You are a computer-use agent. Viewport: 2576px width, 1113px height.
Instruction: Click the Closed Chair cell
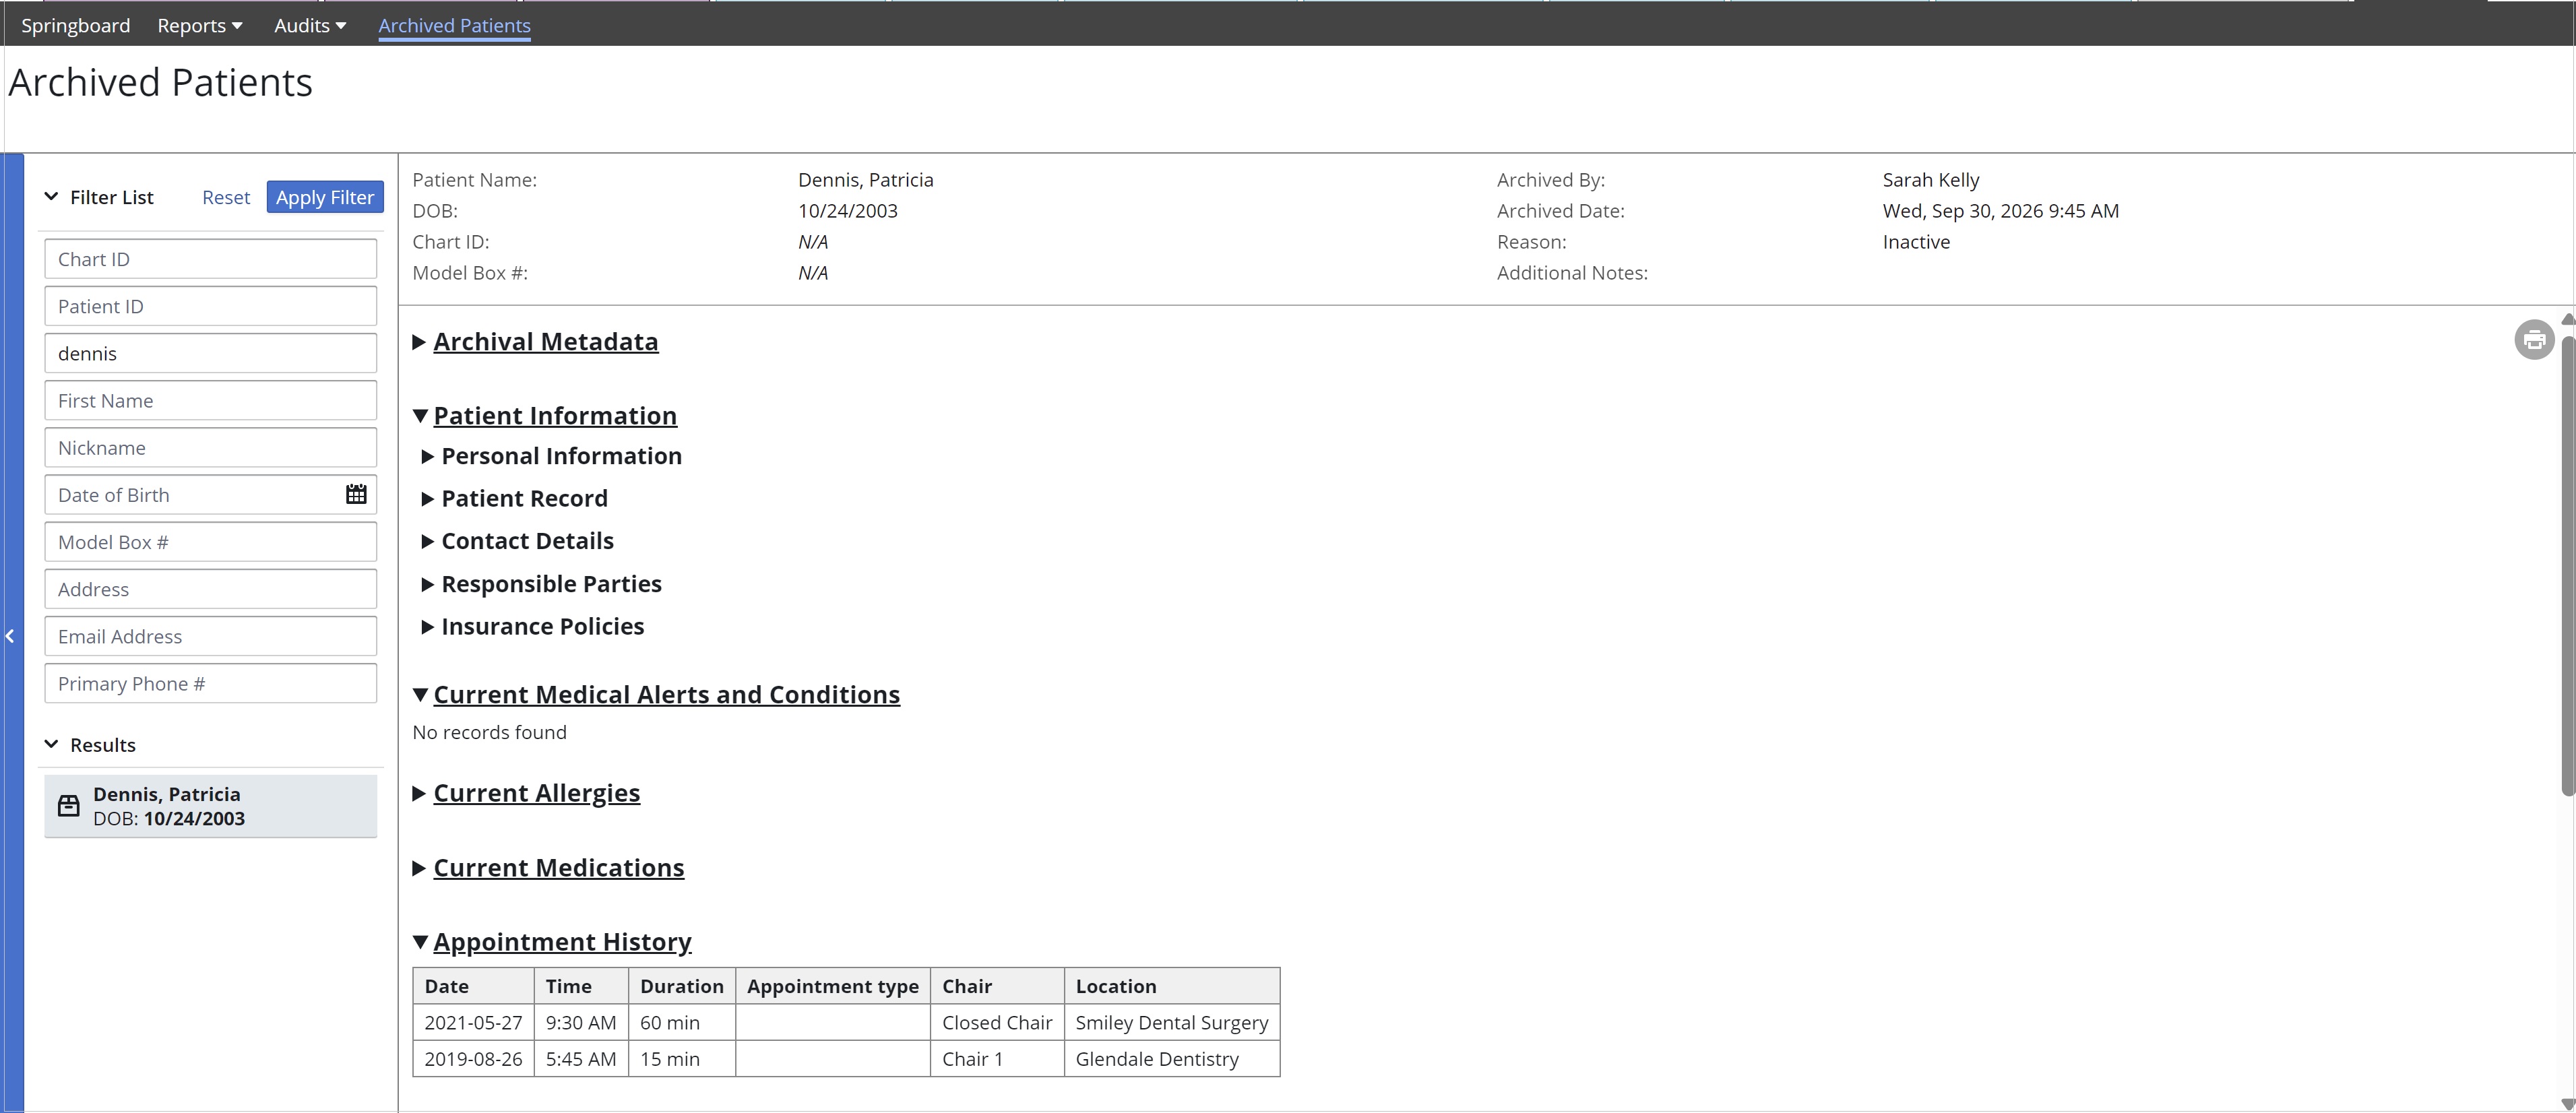point(997,1022)
